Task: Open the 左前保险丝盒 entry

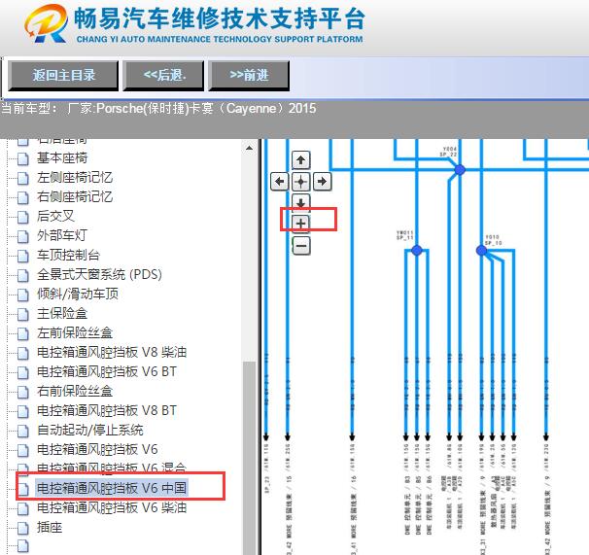Action: coord(75,333)
